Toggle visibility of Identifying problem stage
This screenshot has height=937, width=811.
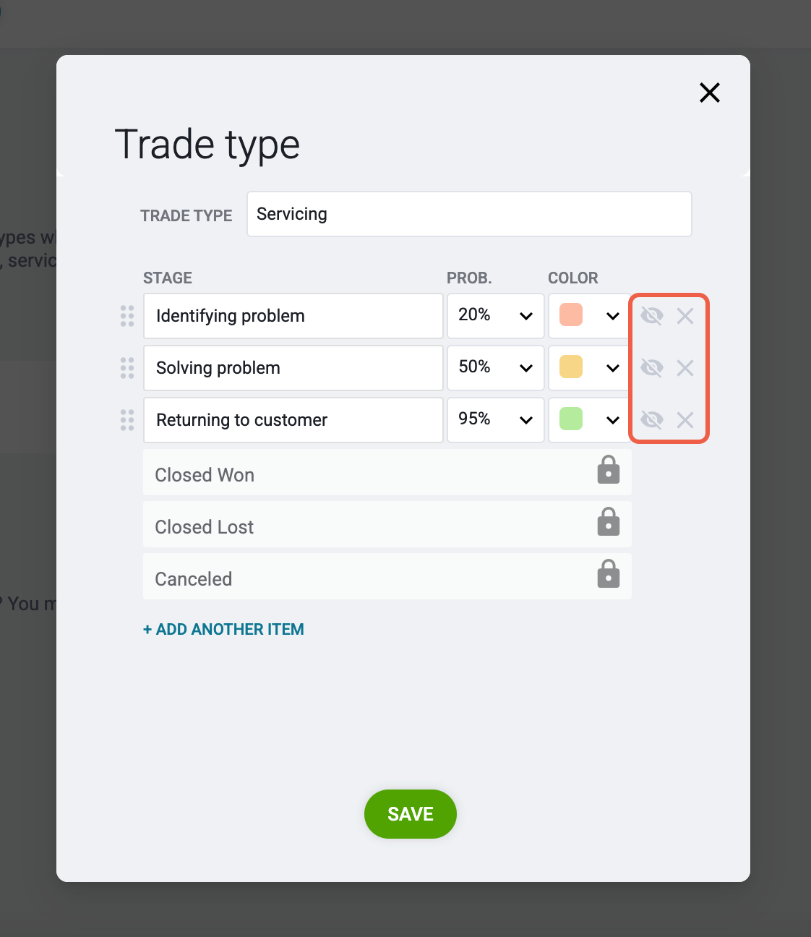(652, 316)
